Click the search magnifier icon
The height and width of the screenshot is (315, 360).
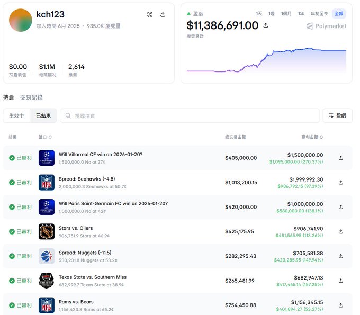coord(68,115)
